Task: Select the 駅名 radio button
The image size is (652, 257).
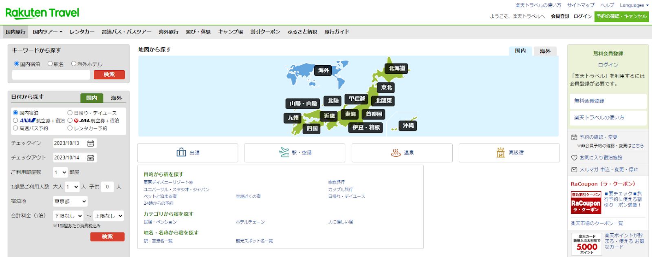Action: [50, 64]
